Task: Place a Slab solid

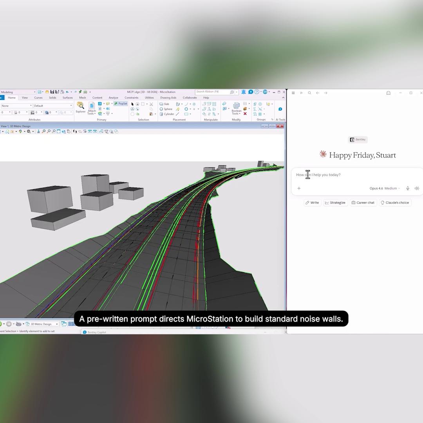Action: pos(164,104)
